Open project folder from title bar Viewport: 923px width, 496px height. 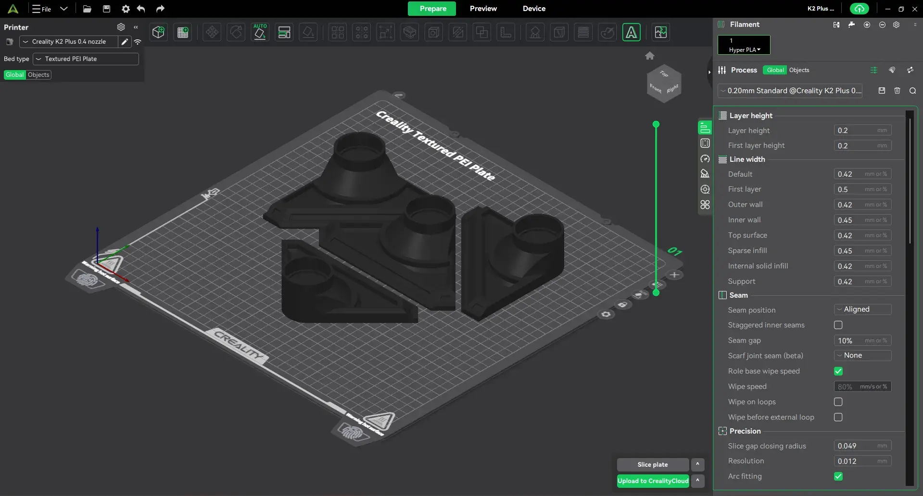coord(87,9)
